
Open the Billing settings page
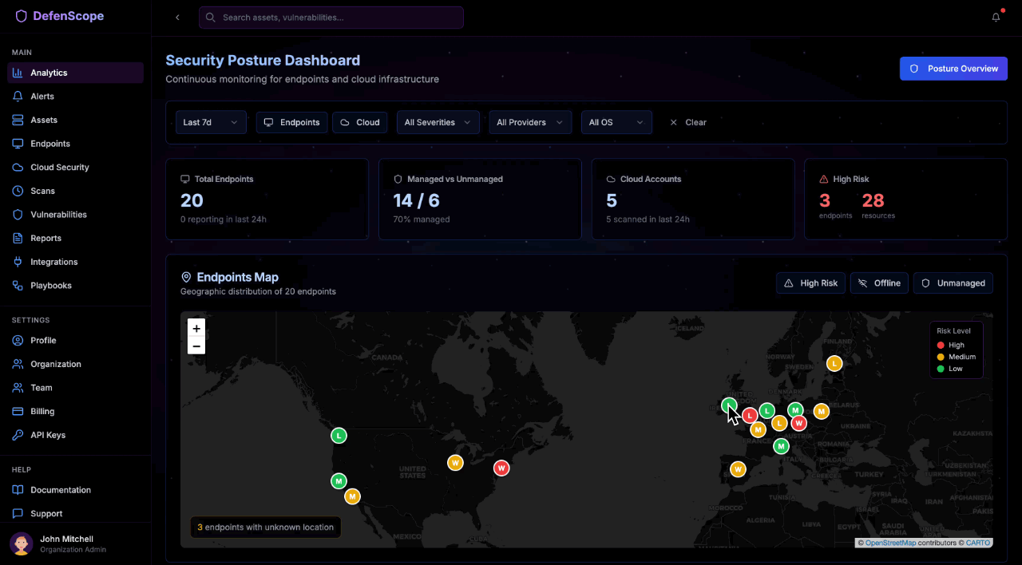(x=42, y=411)
